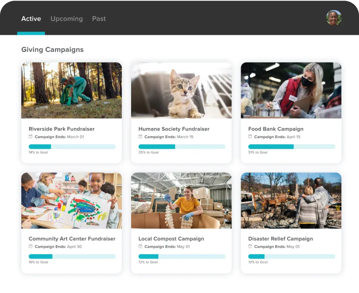The image size is (359, 293).
Task: Click the kitten photo thumbnail
Action: tap(181, 91)
